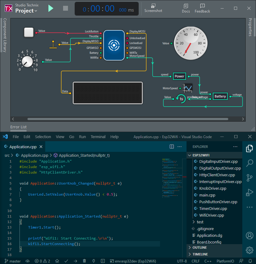Close the Application.cpp editor tab
This screenshot has width=256, height=264.
click(x=41, y=147)
